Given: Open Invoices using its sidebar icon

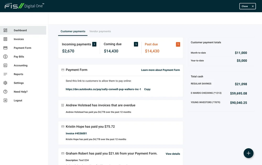Looking at the screenshot, I should tap(5, 39).
